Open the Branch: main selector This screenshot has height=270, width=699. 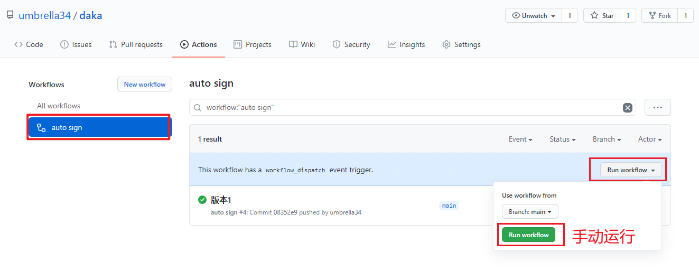click(530, 211)
